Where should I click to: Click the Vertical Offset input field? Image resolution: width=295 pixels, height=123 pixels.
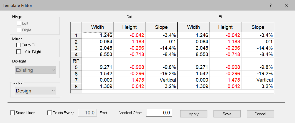tap(159, 113)
